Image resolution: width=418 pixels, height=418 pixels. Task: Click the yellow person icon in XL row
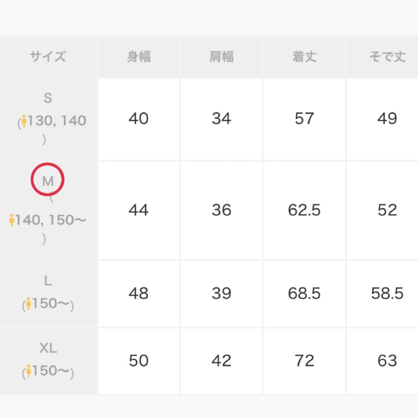coord(28,371)
